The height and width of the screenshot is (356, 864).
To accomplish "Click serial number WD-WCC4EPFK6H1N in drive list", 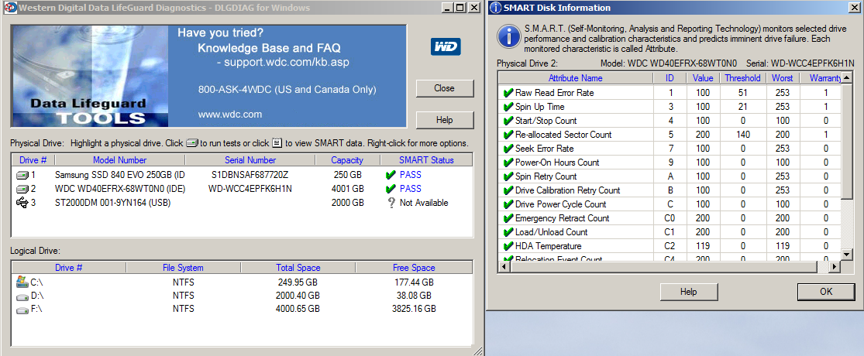I will coord(250,189).
